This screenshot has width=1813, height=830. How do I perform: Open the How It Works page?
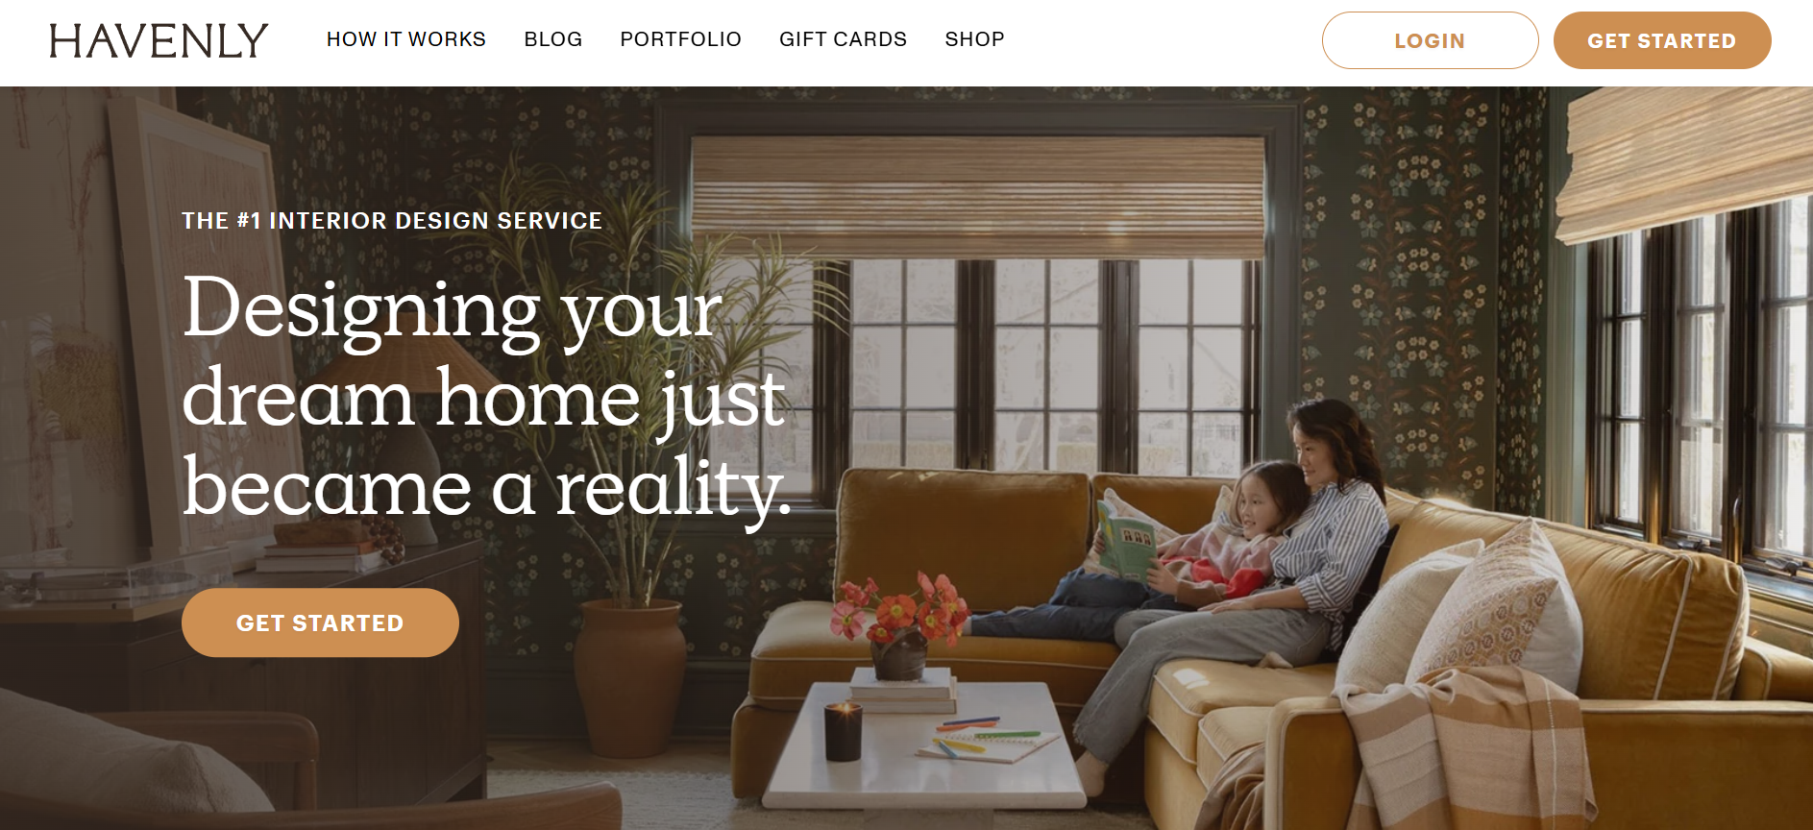coord(405,39)
